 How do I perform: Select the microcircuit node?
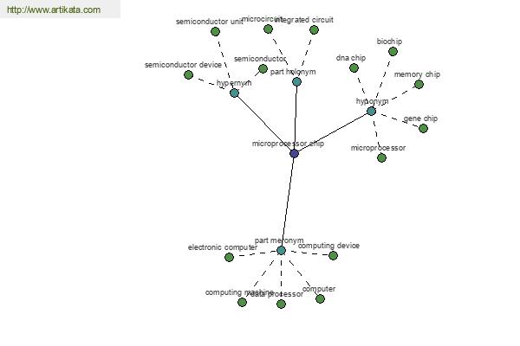(270, 29)
